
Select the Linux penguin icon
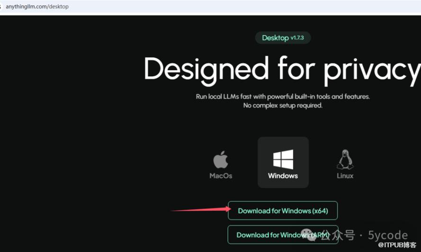[345, 160]
